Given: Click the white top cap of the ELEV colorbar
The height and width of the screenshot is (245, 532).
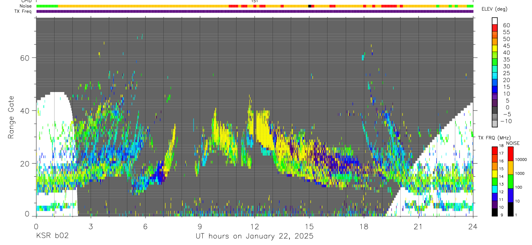Looking at the screenshot, I should (495, 21).
